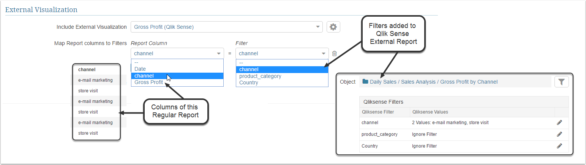Select product_category in Filter list
This screenshot has width=586, height=165.
click(260, 76)
